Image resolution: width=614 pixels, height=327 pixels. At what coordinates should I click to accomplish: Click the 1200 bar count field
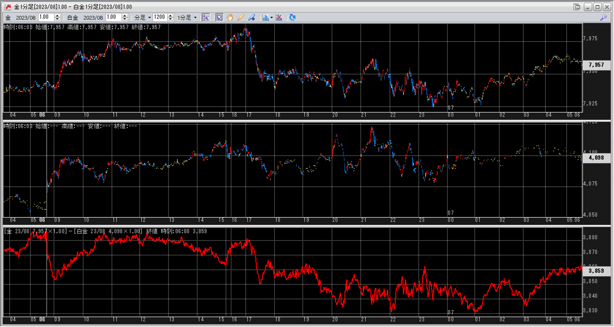tap(160, 17)
